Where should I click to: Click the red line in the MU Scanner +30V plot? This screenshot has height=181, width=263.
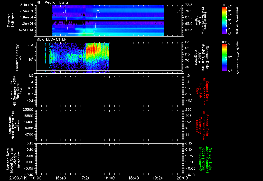click(x=101, y=99)
